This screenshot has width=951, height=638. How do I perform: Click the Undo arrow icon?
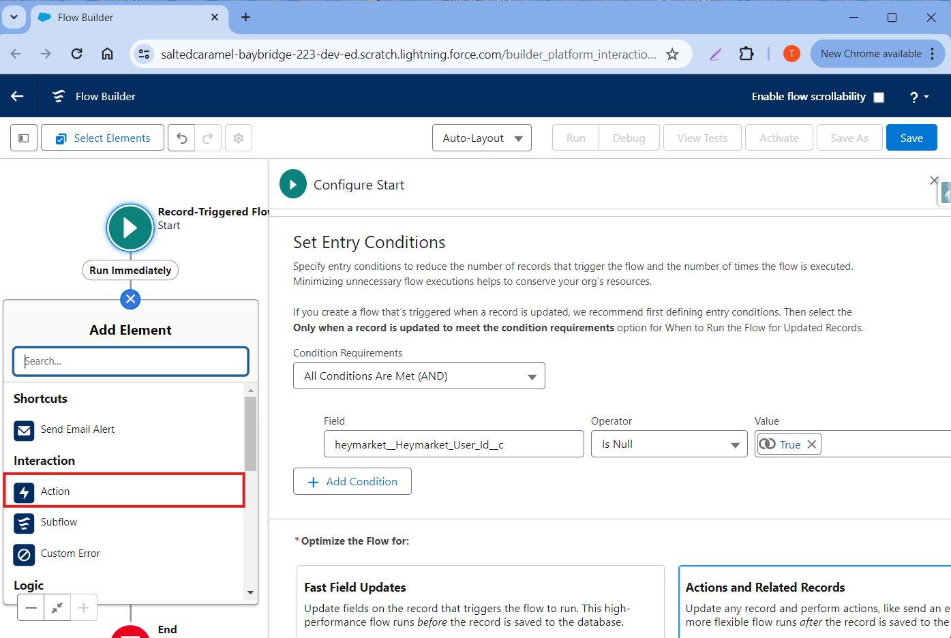pyautogui.click(x=181, y=138)
